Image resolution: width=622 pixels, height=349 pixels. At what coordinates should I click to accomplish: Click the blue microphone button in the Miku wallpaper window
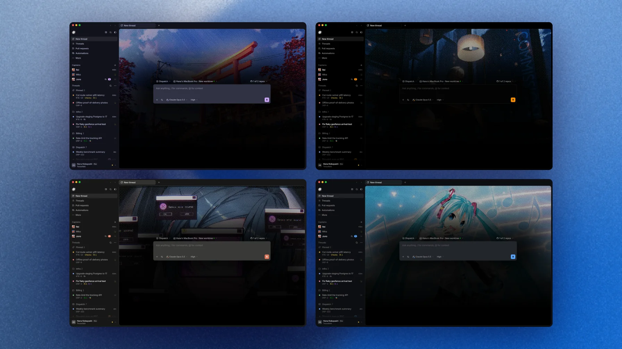pos(513,257)
